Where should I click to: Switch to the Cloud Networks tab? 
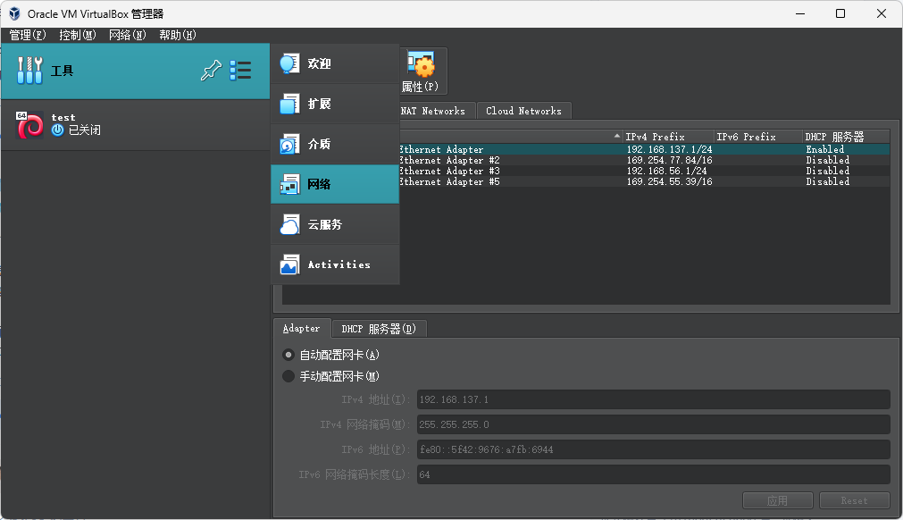coord(523,111)
